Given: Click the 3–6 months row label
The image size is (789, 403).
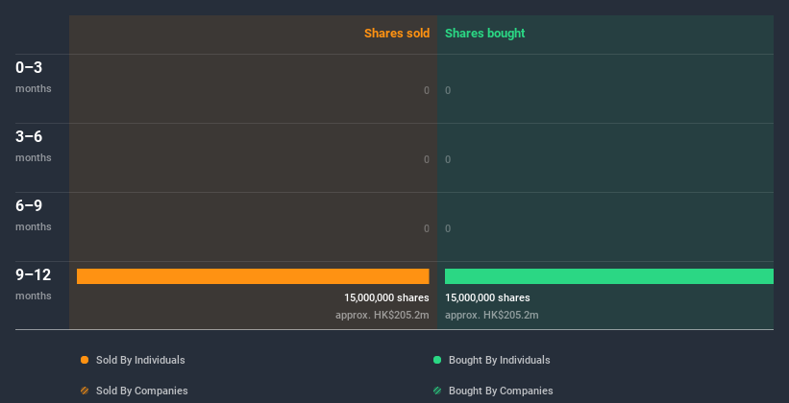Looking at the screenshot, I should point(34,146).
